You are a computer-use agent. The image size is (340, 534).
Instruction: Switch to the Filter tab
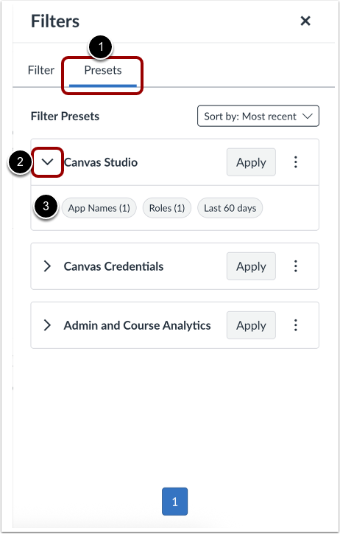click(41, 70)
